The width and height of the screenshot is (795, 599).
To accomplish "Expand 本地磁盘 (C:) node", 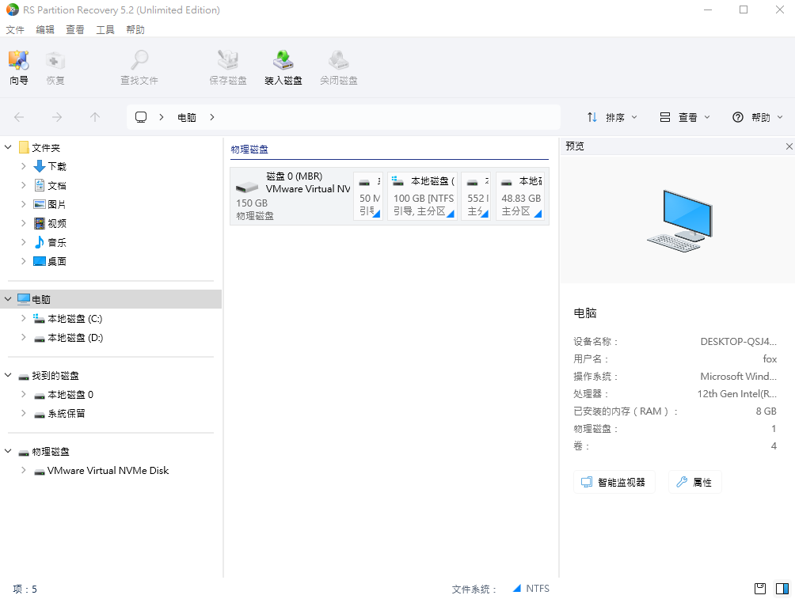I will (x=23, y=318).
